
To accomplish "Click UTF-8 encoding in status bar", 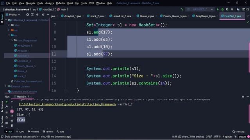I will [x=217, y=136].
